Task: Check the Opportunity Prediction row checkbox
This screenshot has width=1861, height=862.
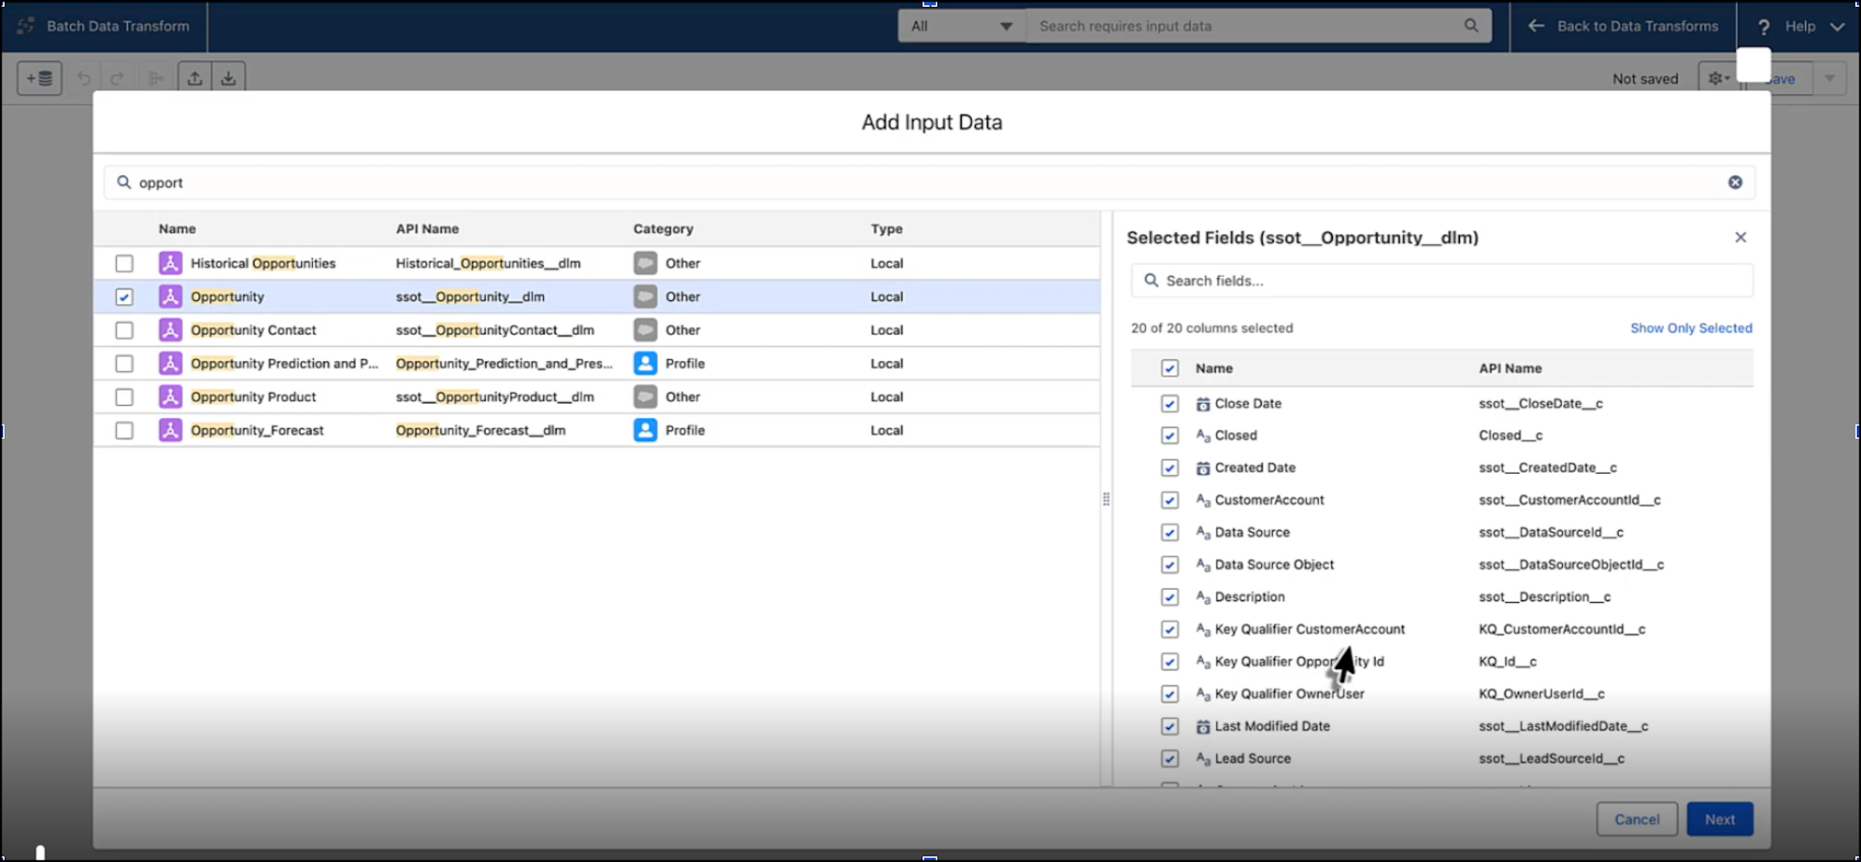Action: (124, 363)
